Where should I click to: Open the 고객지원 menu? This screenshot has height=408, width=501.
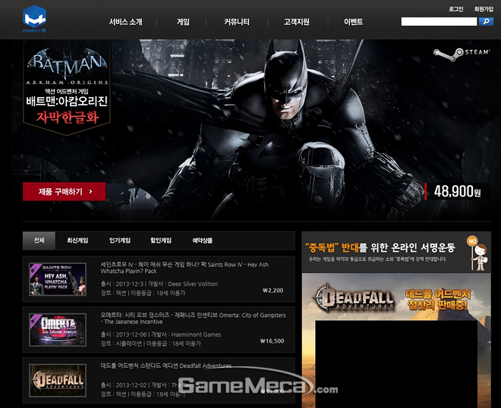pos(297,22)
